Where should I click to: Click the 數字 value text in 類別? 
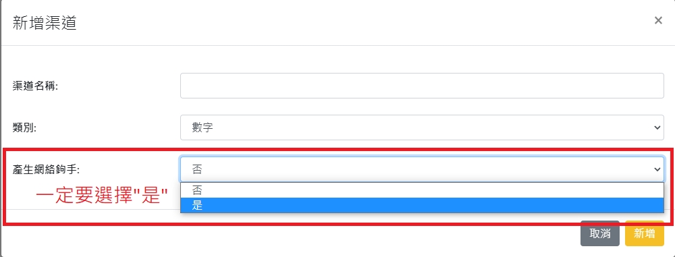202,128
